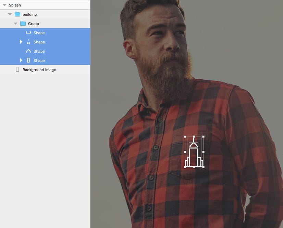This screenshot has width=283, height=228.
Task: Click the dotted Shape layer thumbnail icon
Action: click(28, 42)
